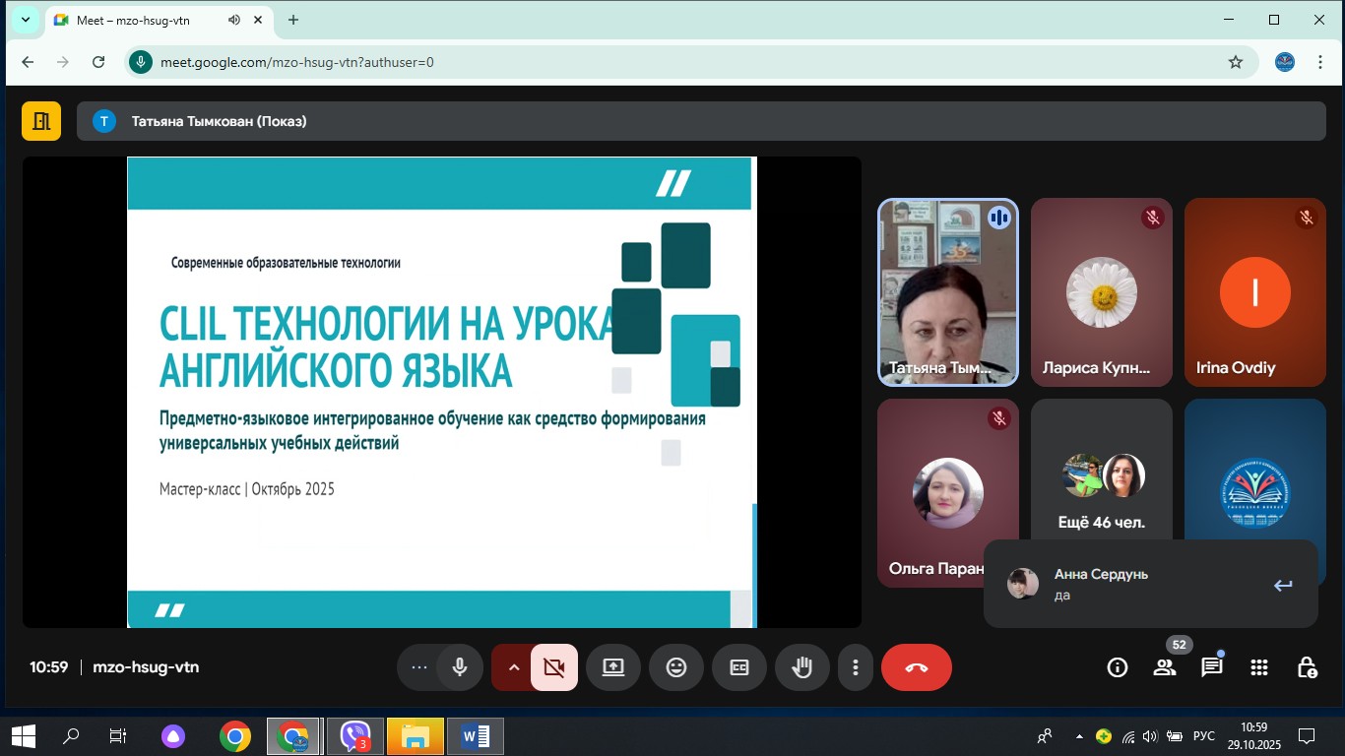Image resolution: width=1345 pixels, height=756 pixels.
Task: Open meeting details info icon
Action: pos(1117,667)
